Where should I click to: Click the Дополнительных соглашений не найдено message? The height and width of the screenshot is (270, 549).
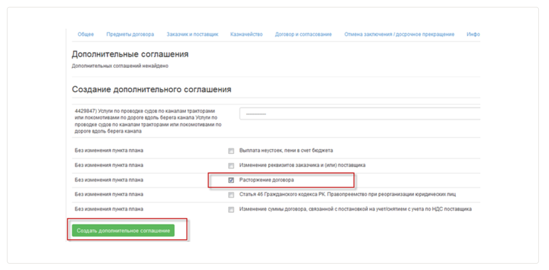120,66
